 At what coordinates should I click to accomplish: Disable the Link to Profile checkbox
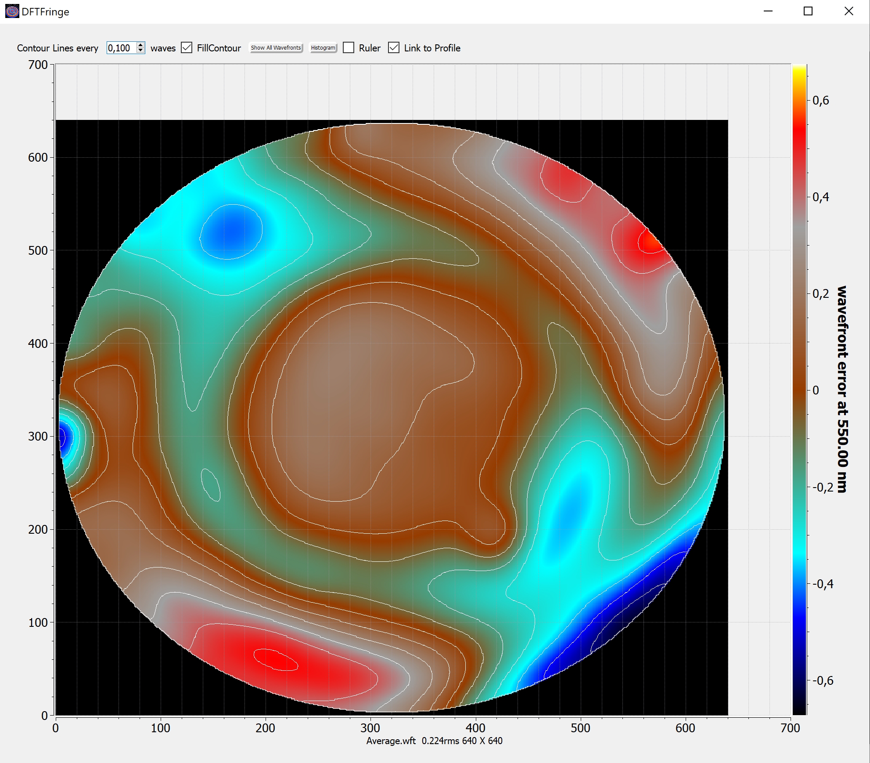click(394, 48)
